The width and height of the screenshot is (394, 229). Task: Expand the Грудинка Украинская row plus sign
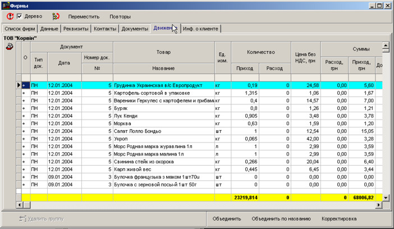pos(25,85)
